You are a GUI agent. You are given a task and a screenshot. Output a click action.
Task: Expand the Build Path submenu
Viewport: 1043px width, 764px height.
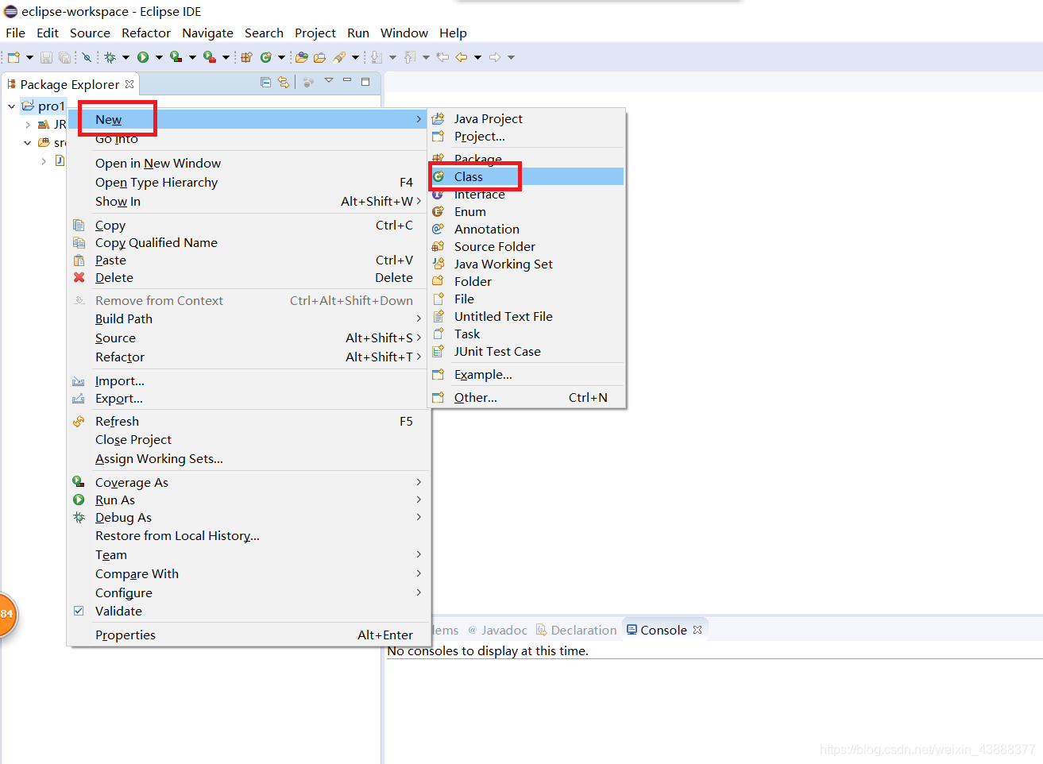248,318
